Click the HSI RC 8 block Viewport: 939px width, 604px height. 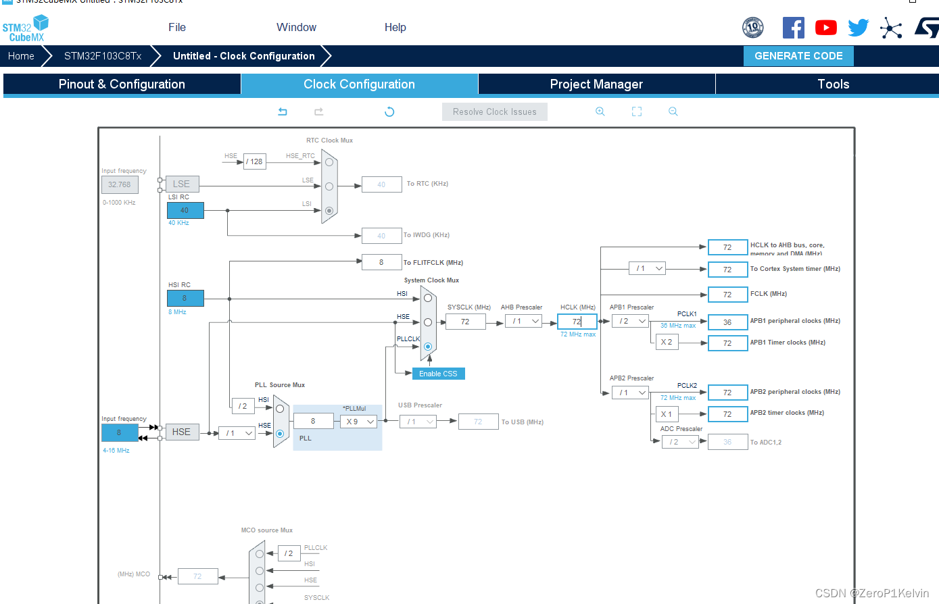(x=185, y=298)
